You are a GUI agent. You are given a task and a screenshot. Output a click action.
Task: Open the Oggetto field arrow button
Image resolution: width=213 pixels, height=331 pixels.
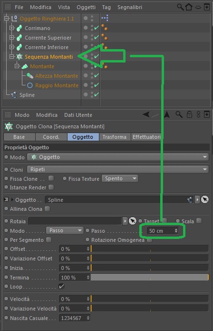(197, 199)
